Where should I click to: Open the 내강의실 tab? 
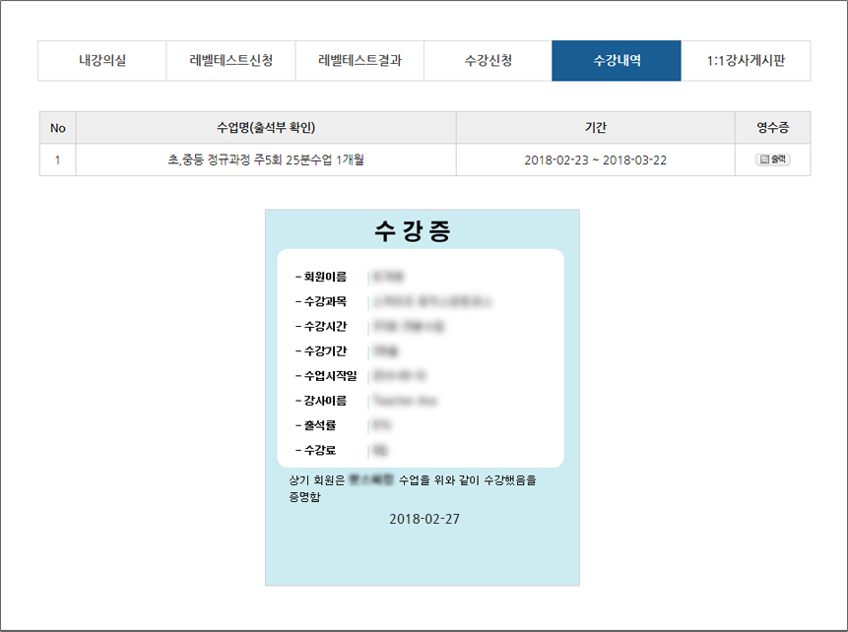[x=102, y=61]
